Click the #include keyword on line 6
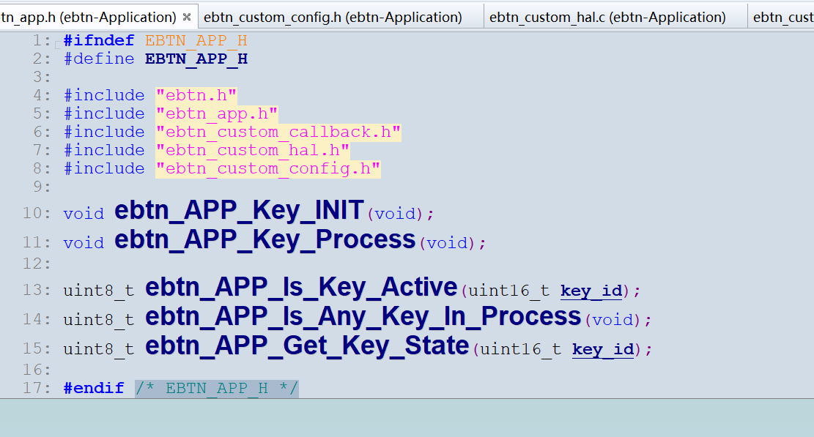The width and height of the screenshot is (814, 437). click(x=104, y=132)
